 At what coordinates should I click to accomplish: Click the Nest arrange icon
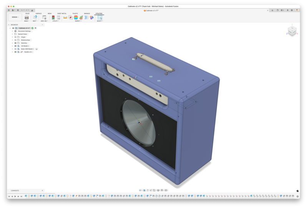[x=35, y=17]
